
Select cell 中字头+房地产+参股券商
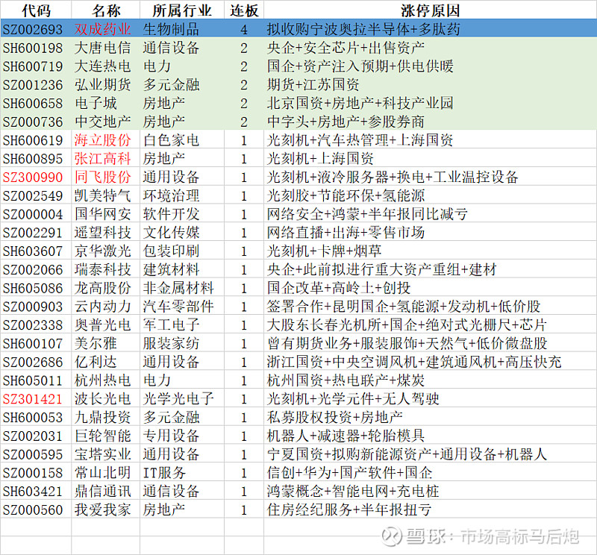click(346, 122)
